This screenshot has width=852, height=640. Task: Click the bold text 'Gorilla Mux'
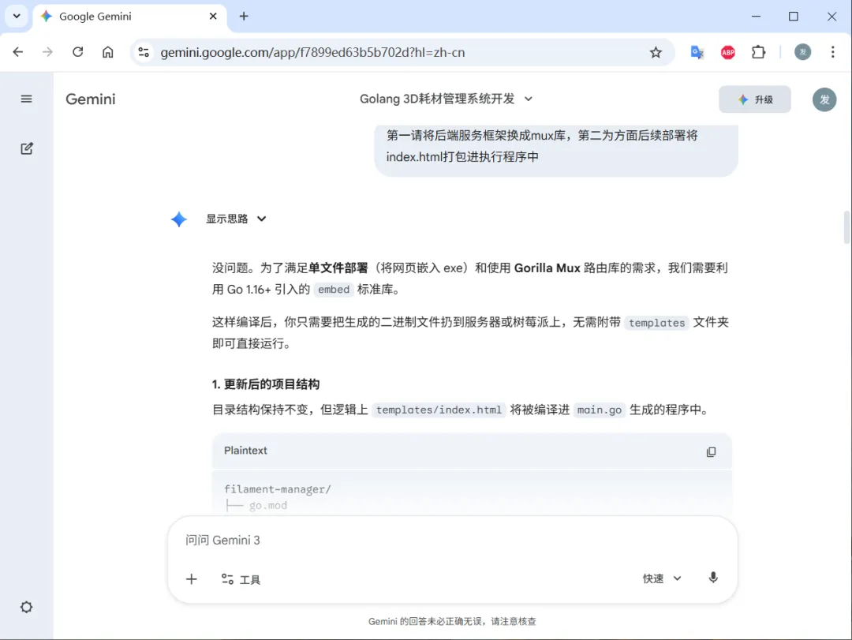(x=547, y=268)
